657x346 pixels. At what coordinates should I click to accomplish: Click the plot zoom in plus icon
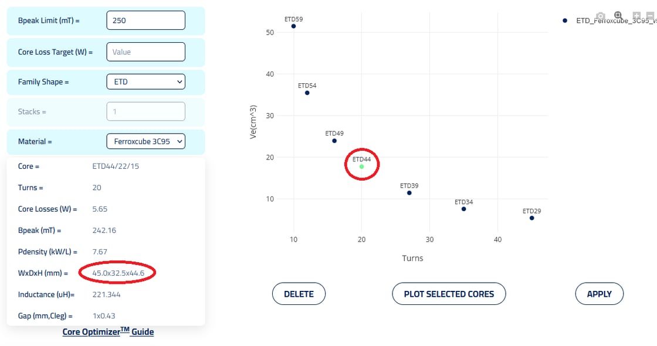point(636,15)
